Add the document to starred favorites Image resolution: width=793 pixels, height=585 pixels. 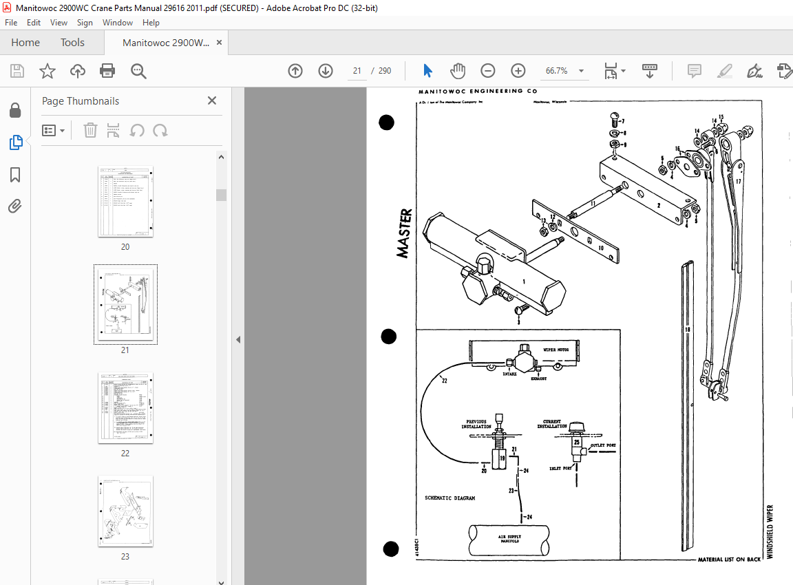pyautogui.click(x=47, y=71)
